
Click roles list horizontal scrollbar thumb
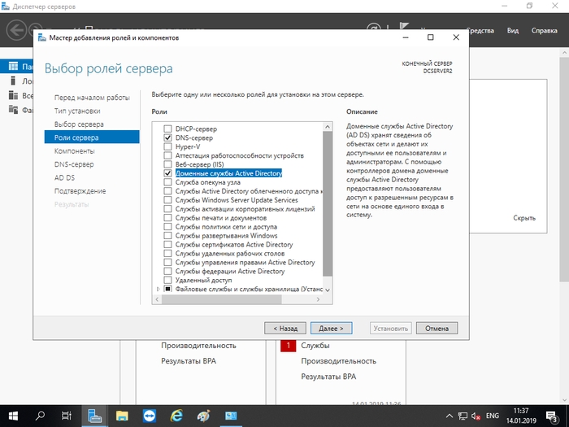coord(221,299)
